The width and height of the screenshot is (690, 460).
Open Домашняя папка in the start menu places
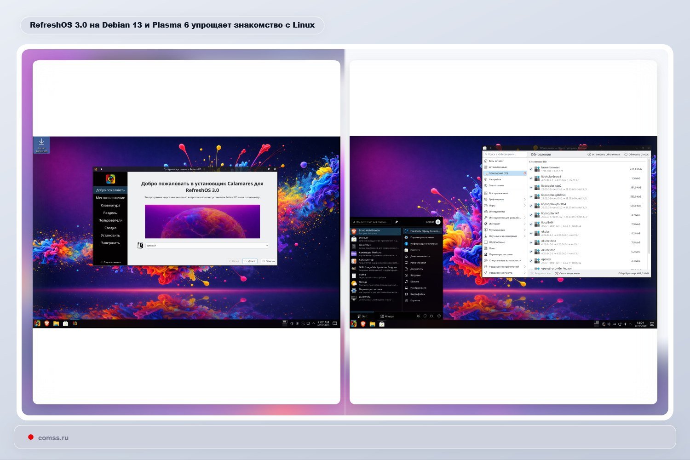click(x=422, y=256)
